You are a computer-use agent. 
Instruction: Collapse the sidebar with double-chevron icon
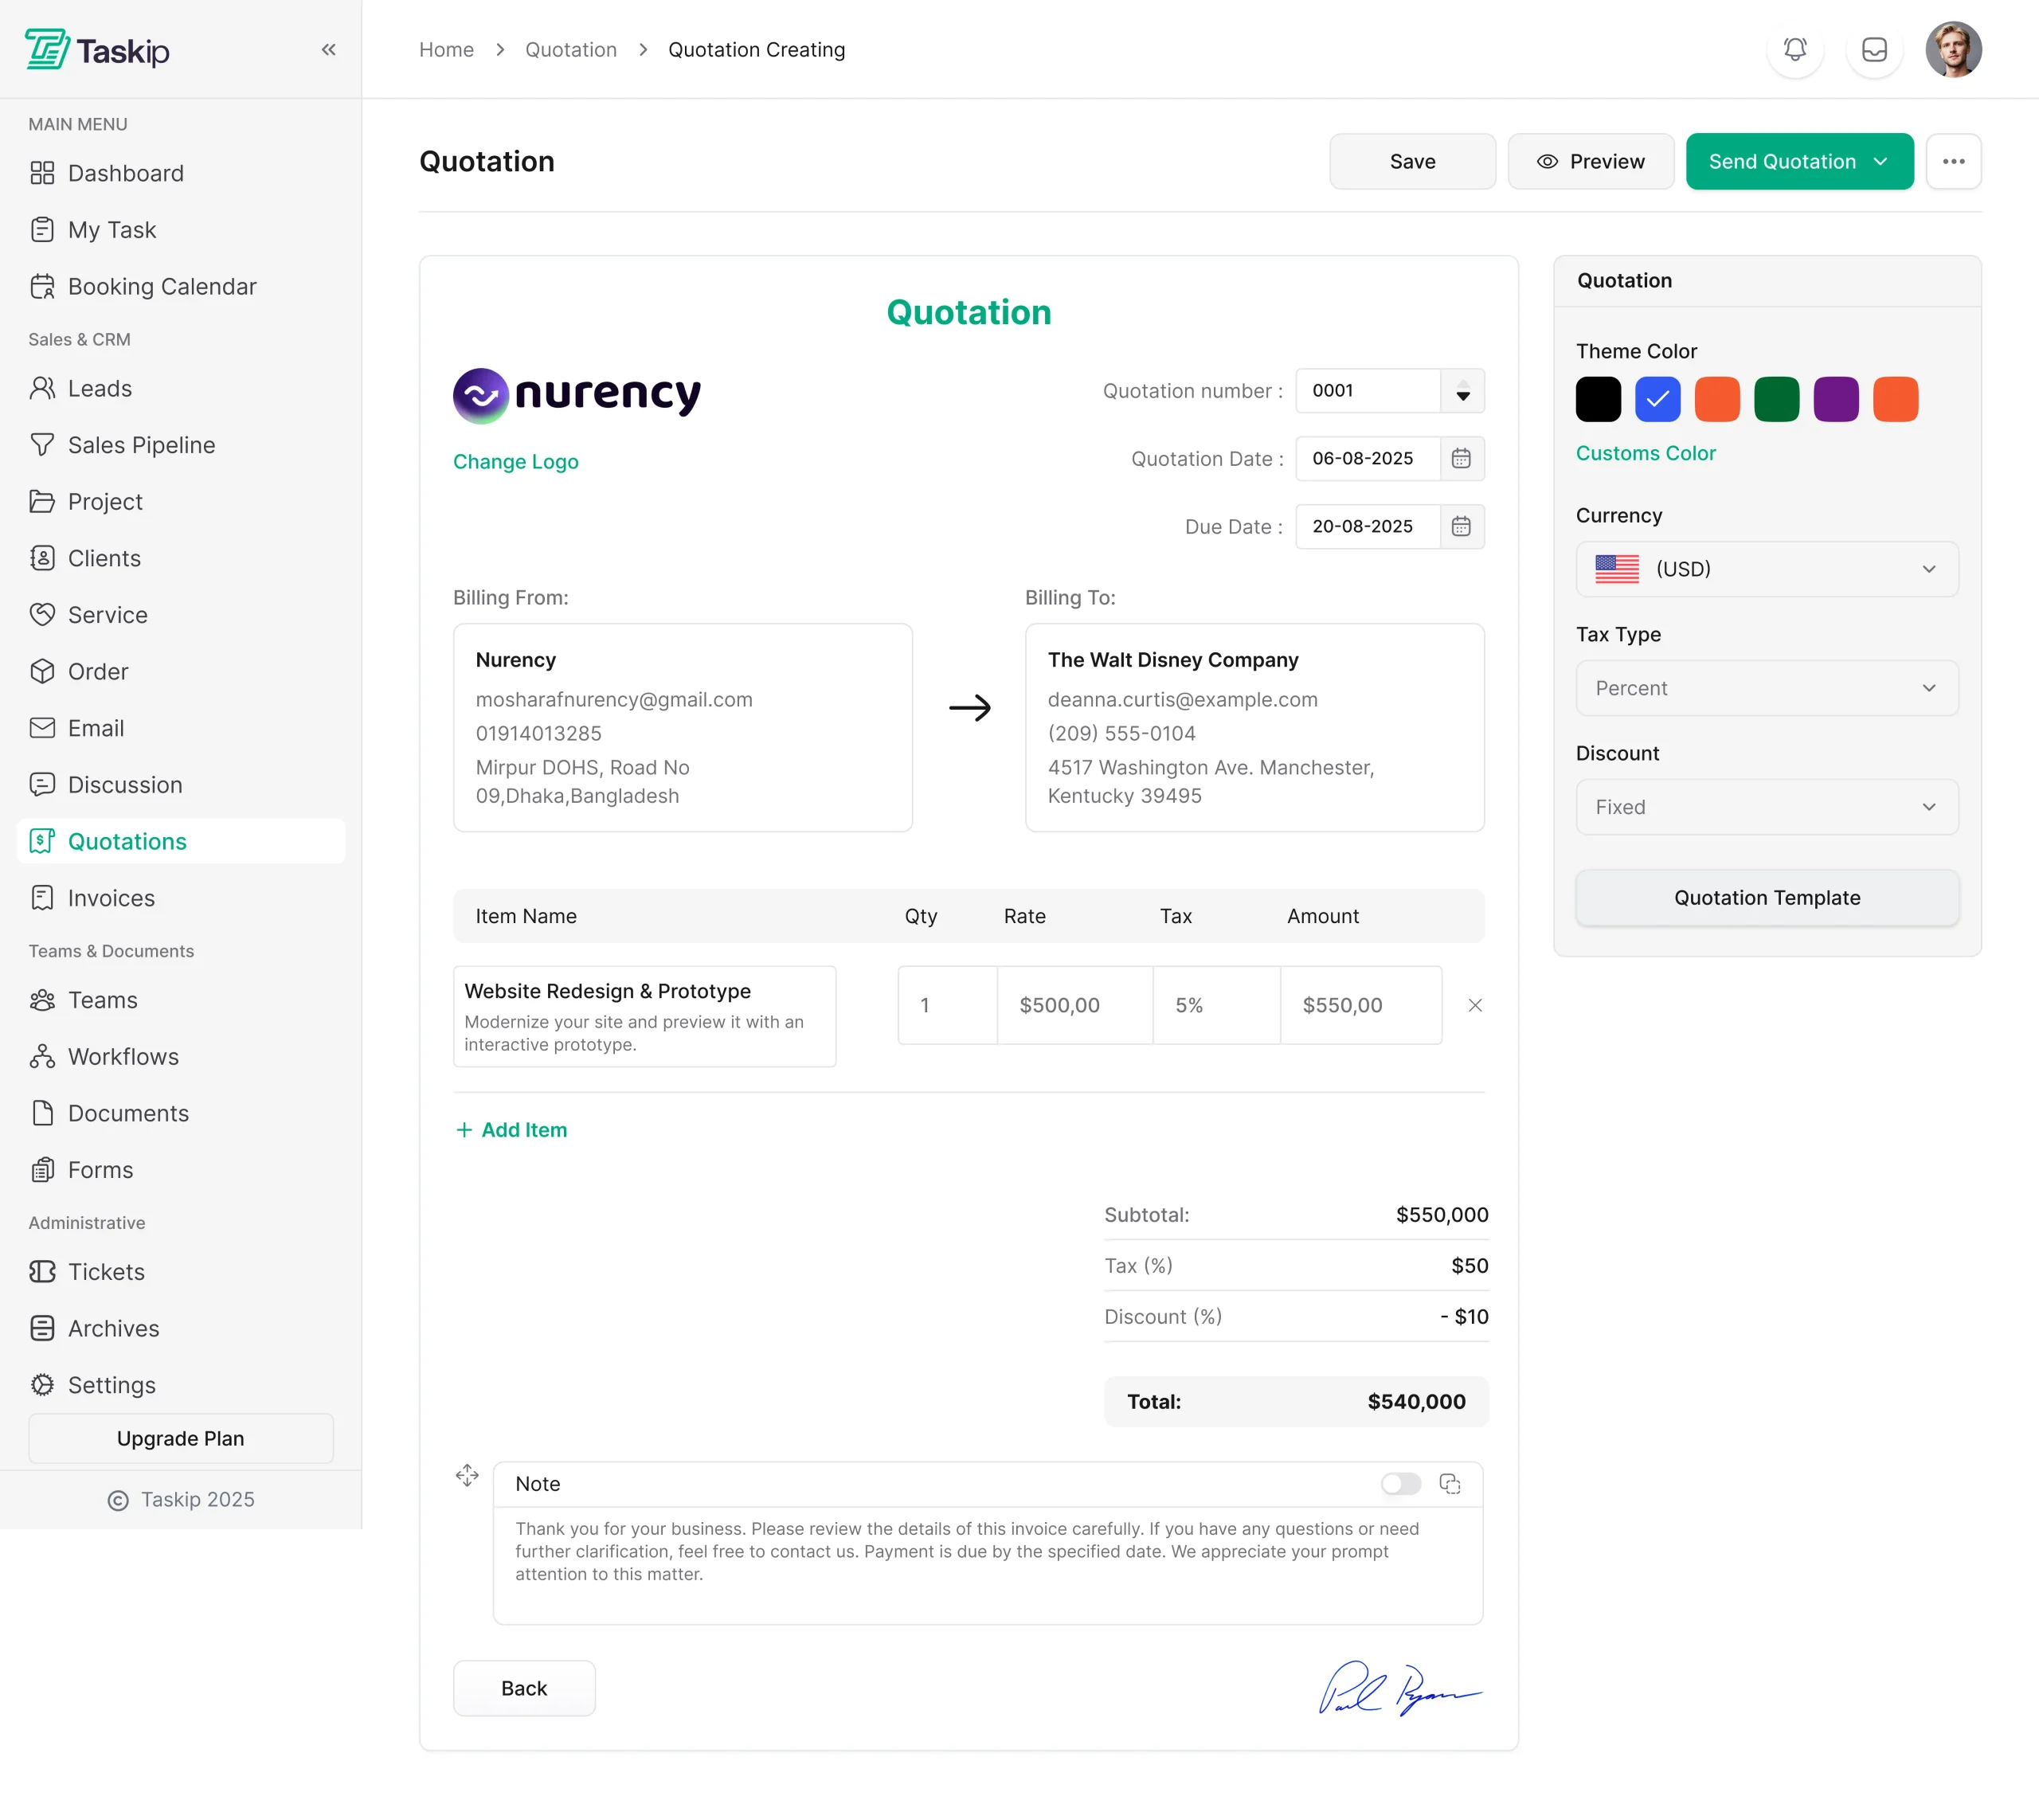tap(328, 49)
